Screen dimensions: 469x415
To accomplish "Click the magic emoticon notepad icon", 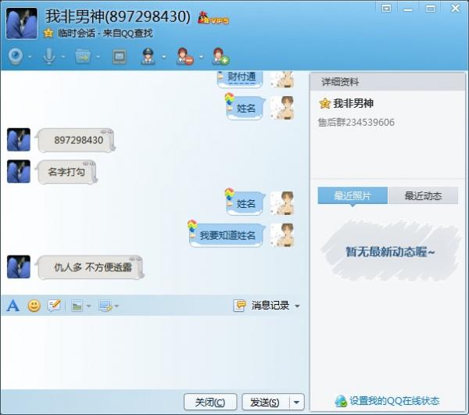I will [x=54, y=306].
